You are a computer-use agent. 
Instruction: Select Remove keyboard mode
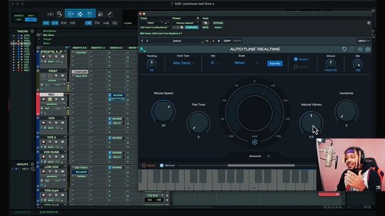point(162,166)
